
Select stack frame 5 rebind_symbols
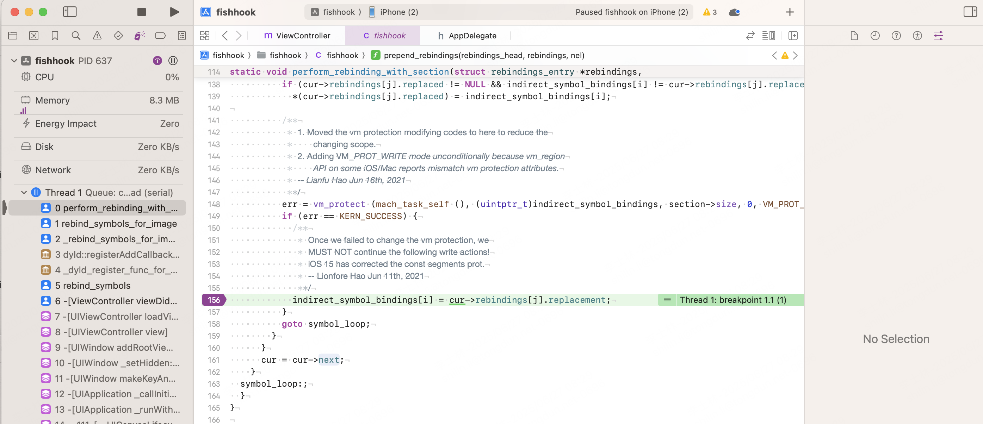[93, 286]
